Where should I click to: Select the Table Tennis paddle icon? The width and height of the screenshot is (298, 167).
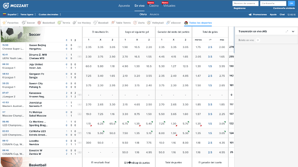pyautogui.click(x=113, y=23)
